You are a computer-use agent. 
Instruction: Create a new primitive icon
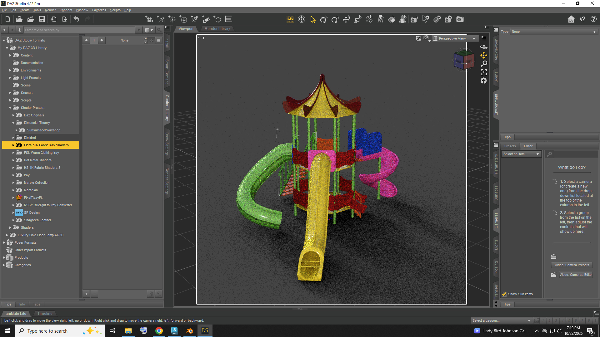206,19
